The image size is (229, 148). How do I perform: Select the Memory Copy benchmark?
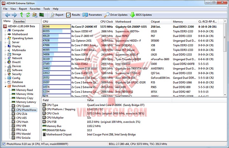(x=25, y=98)
